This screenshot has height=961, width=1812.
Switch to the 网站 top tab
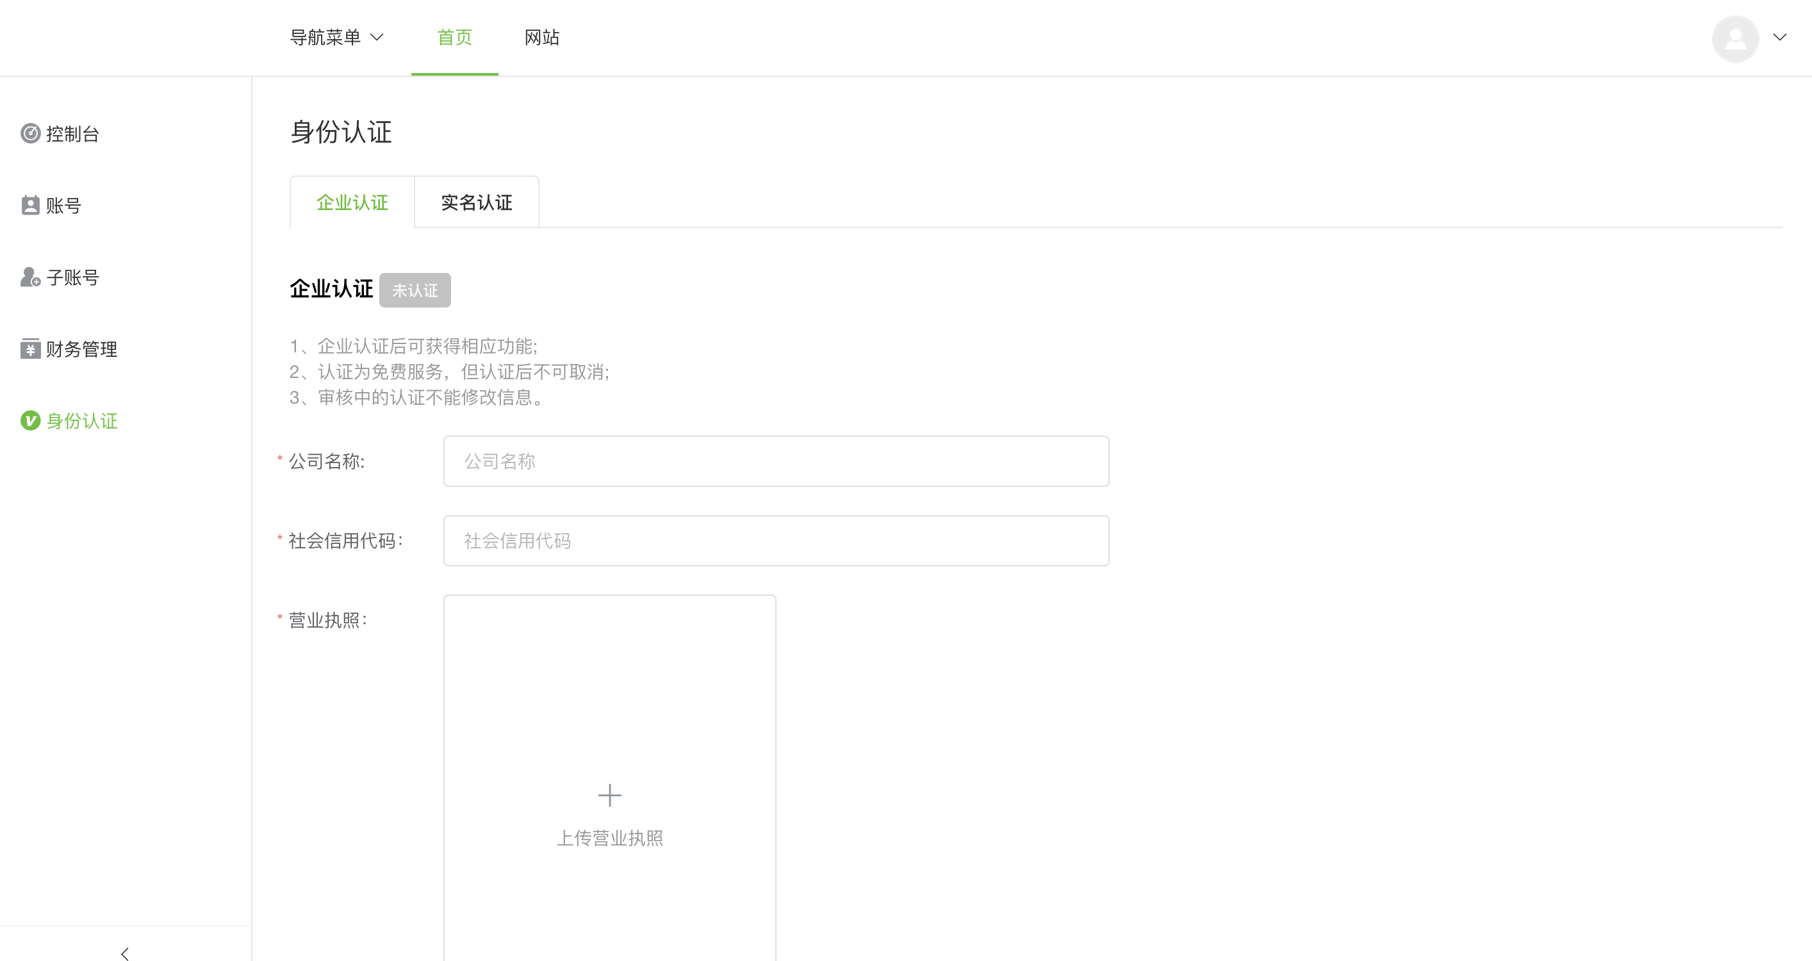click(542, 37)
